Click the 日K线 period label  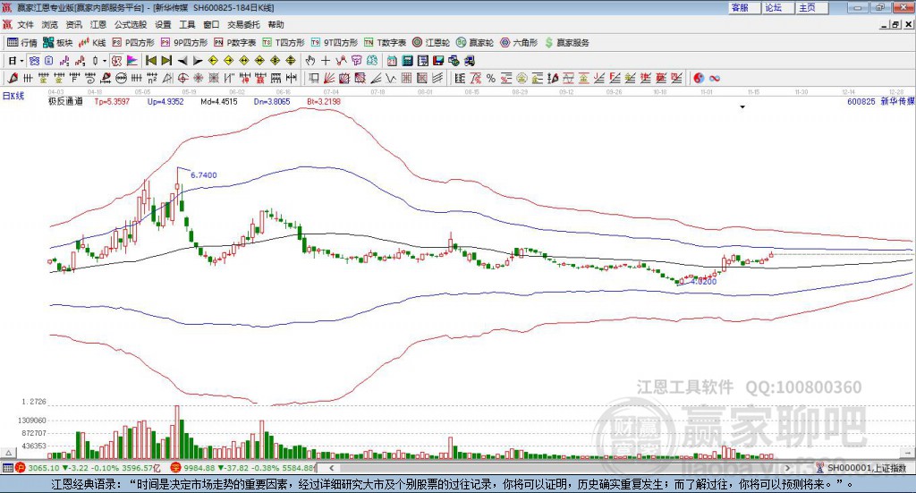(x=13, y=96)
